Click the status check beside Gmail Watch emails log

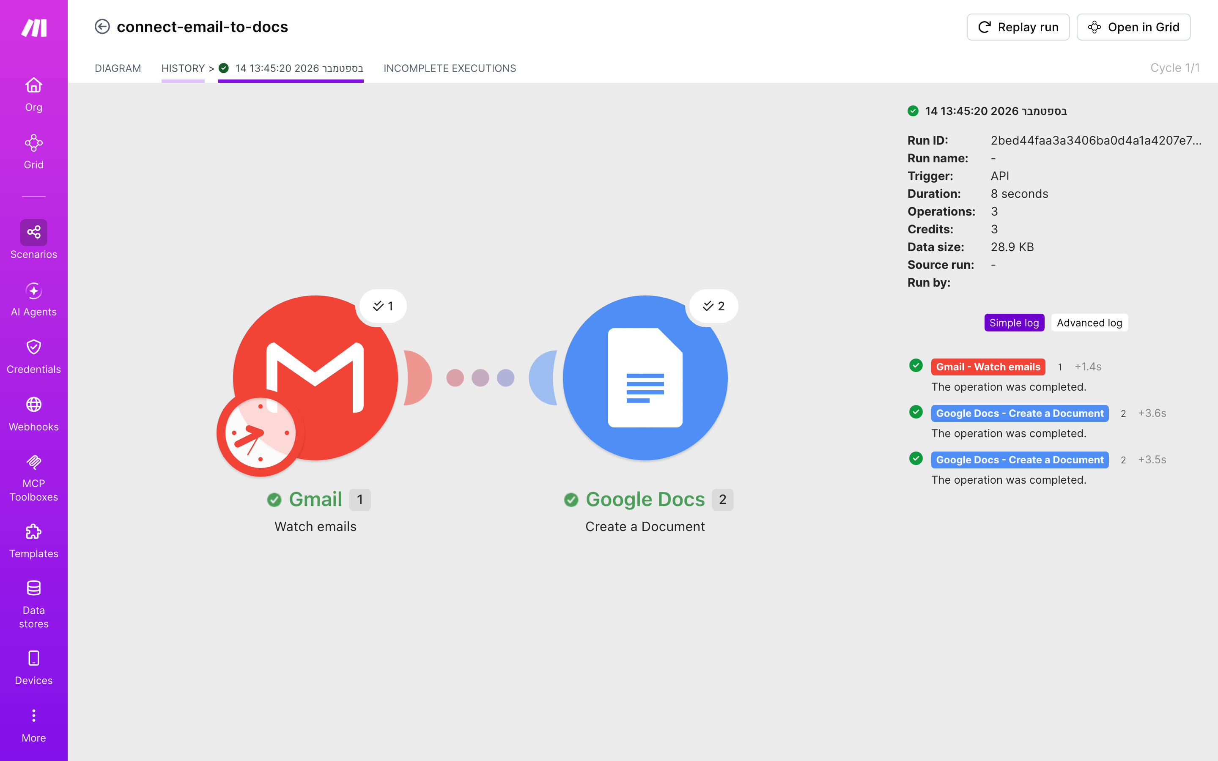point(916,365)
